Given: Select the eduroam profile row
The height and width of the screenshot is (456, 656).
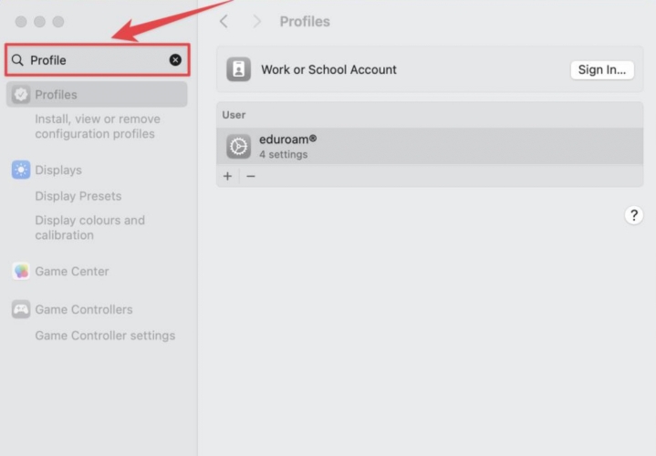Looking at the screenshot, I should tap(430, 147).
